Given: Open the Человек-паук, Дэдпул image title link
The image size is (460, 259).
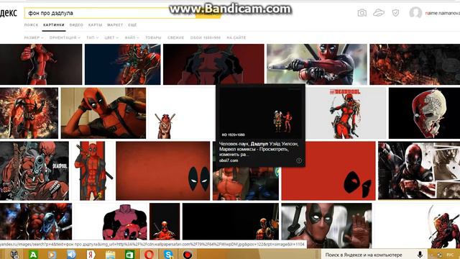Looking at the screenshot, I should (259, 149).
